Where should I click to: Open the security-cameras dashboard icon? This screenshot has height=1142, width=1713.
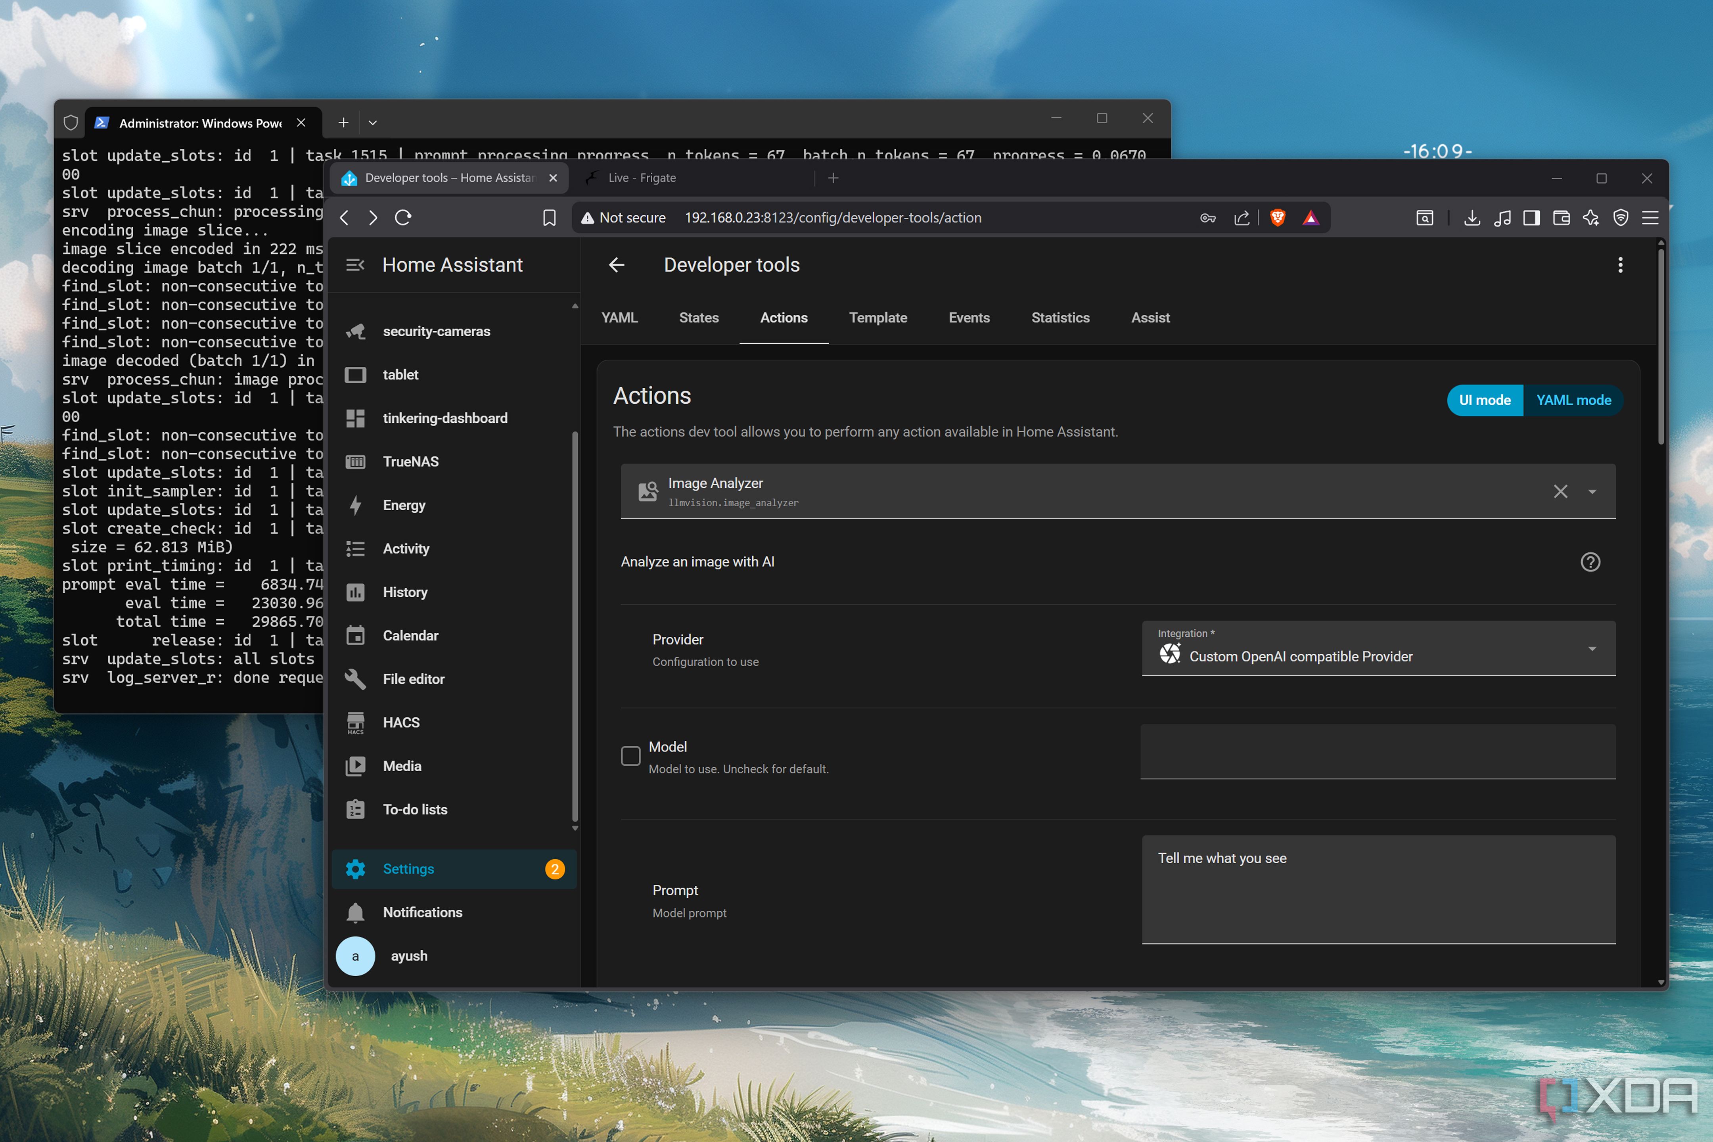(355, 331)
